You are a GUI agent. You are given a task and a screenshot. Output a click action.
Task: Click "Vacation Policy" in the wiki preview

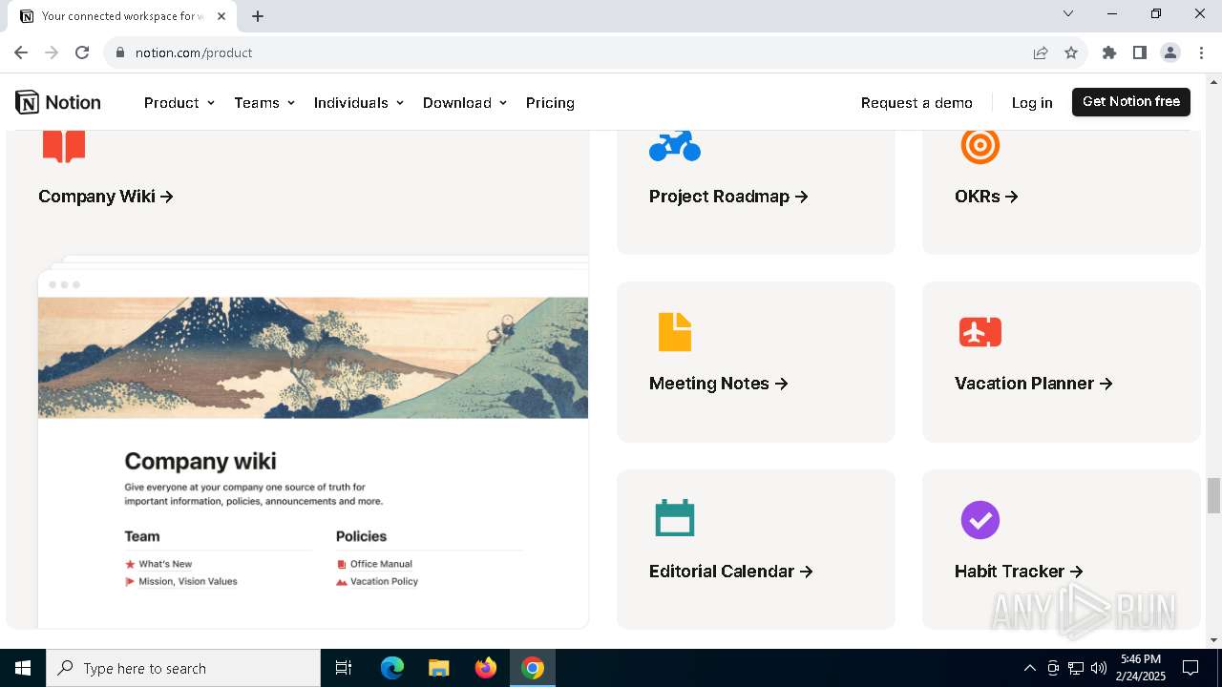coord(384,581)
